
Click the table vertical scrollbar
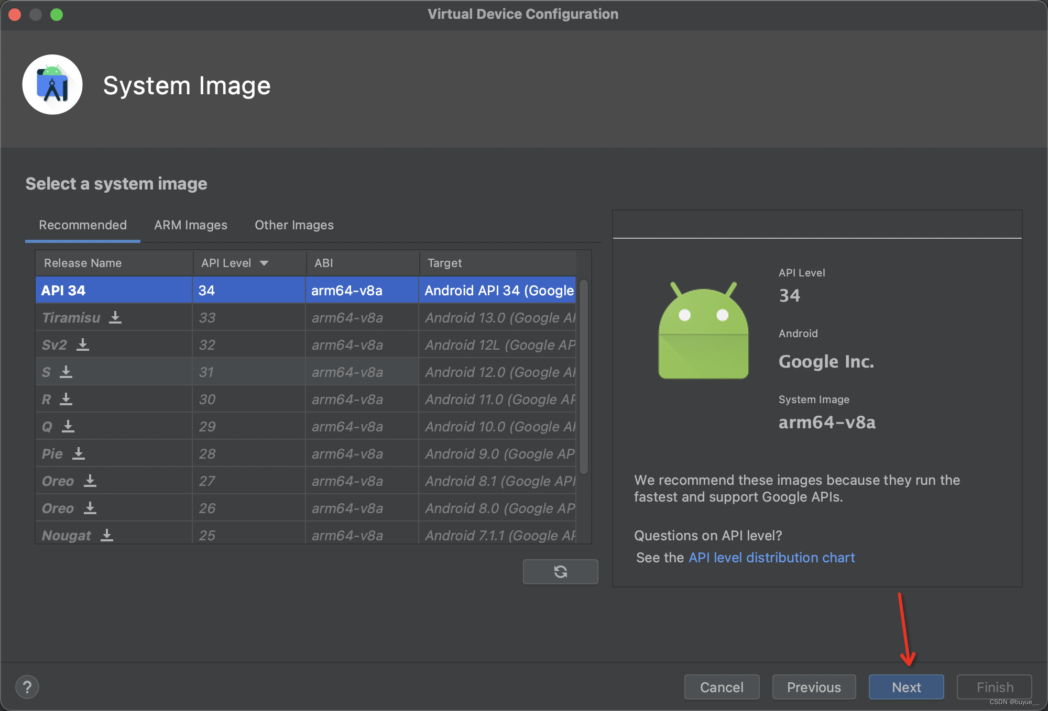pos(584,377)
